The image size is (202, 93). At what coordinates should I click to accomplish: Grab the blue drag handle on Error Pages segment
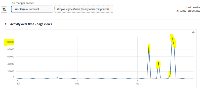click(x=12, y=9)
